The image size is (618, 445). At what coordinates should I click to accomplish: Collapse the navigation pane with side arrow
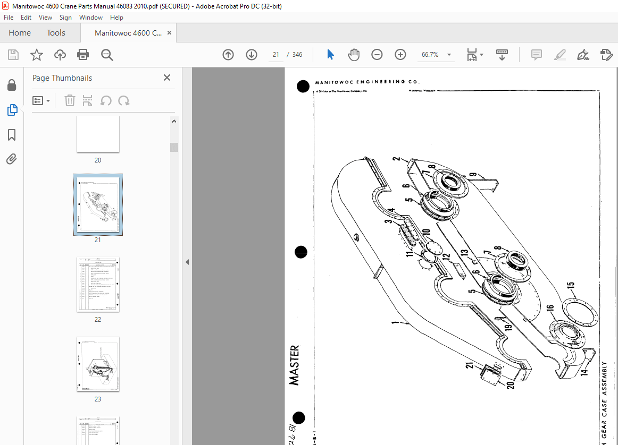pyautogui.click(x=187, y=261)
